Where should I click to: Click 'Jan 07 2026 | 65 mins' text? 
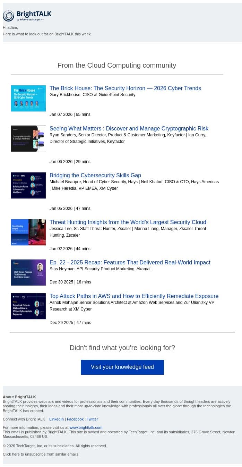point(70,114)
